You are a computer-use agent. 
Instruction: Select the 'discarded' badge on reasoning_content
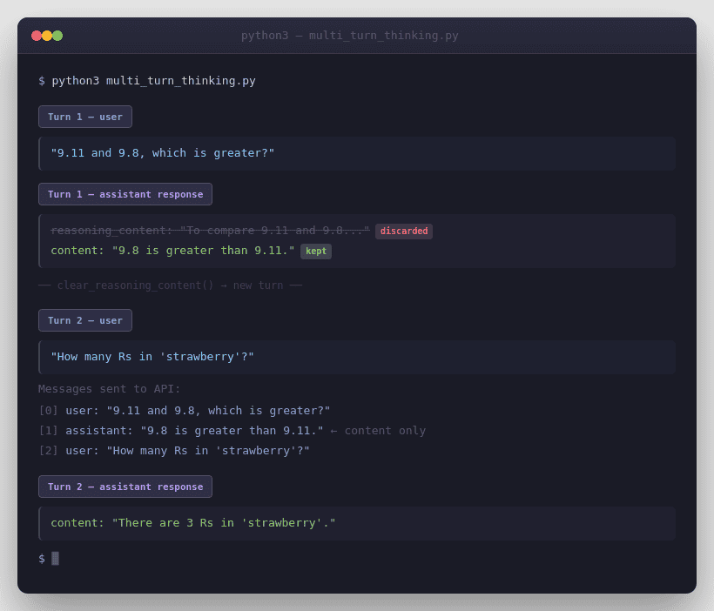pyautogui.click(x=404, y=231)
